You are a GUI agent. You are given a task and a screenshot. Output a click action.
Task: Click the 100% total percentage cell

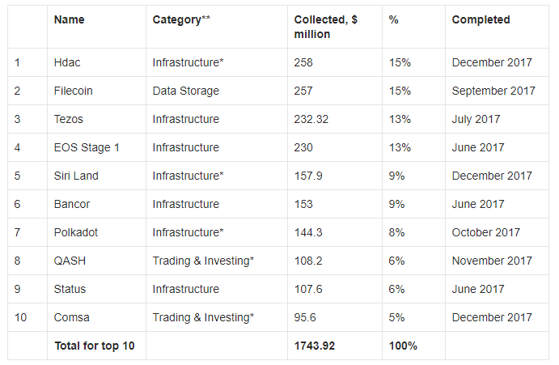point(403,346)
